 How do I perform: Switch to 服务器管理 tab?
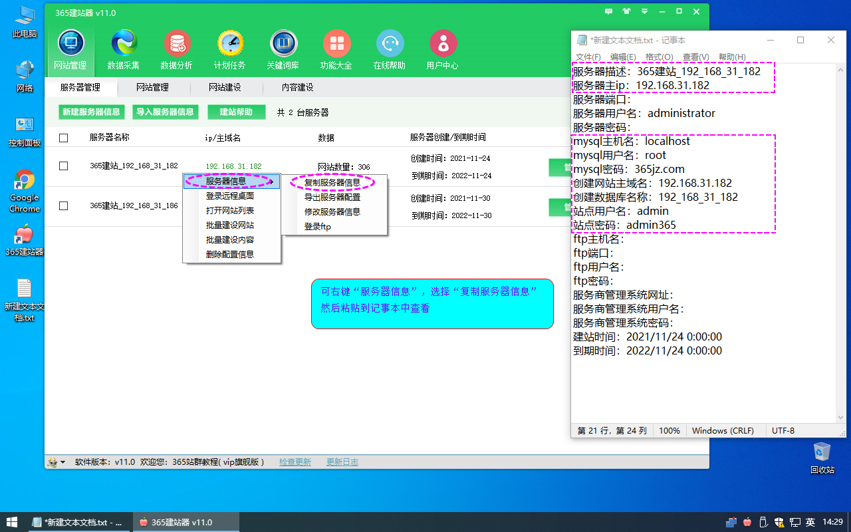click(x=80, y=87)
